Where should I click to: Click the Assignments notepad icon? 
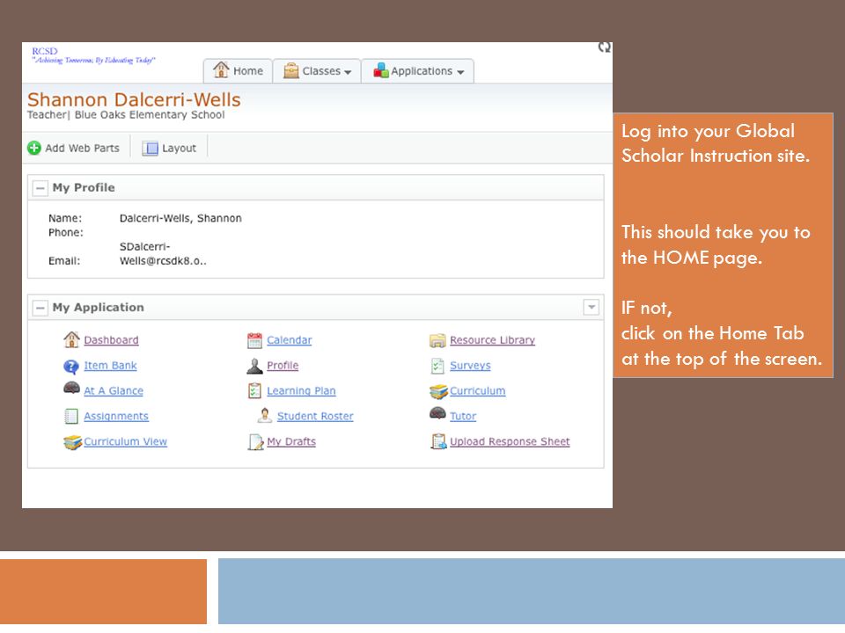pyautogui.click(x=71, y=416)
